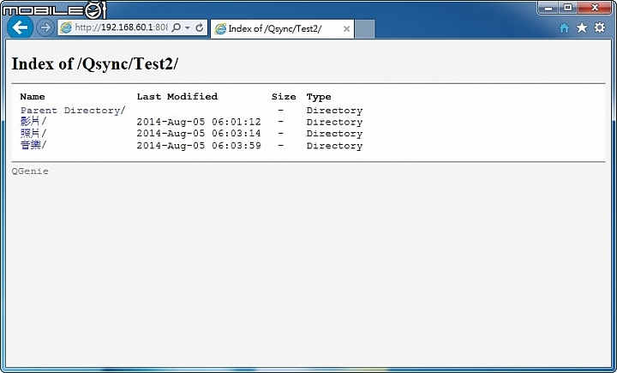Click Directory type in 音樂 row
The width and height of the screenshot is (617, 373).
pos(334,146)
